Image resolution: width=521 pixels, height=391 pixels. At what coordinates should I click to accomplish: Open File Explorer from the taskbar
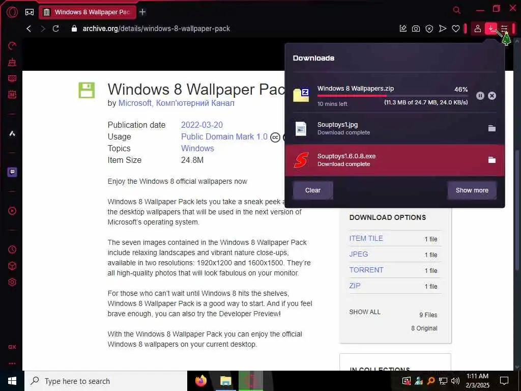[225, 381]
